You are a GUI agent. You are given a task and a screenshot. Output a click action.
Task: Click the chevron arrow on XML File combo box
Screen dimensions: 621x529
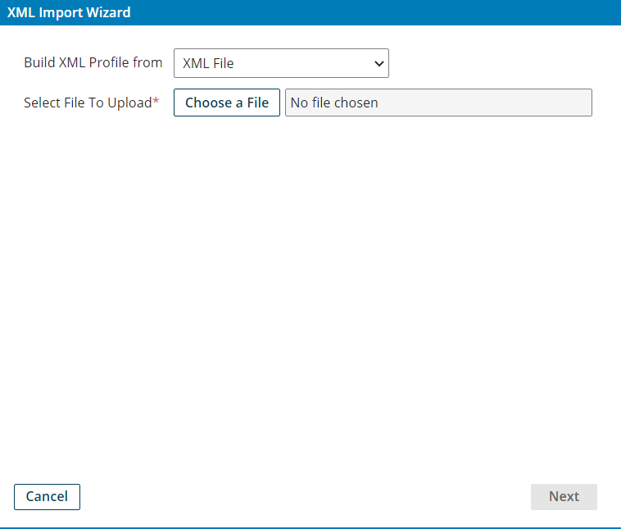tap(378, 63)
